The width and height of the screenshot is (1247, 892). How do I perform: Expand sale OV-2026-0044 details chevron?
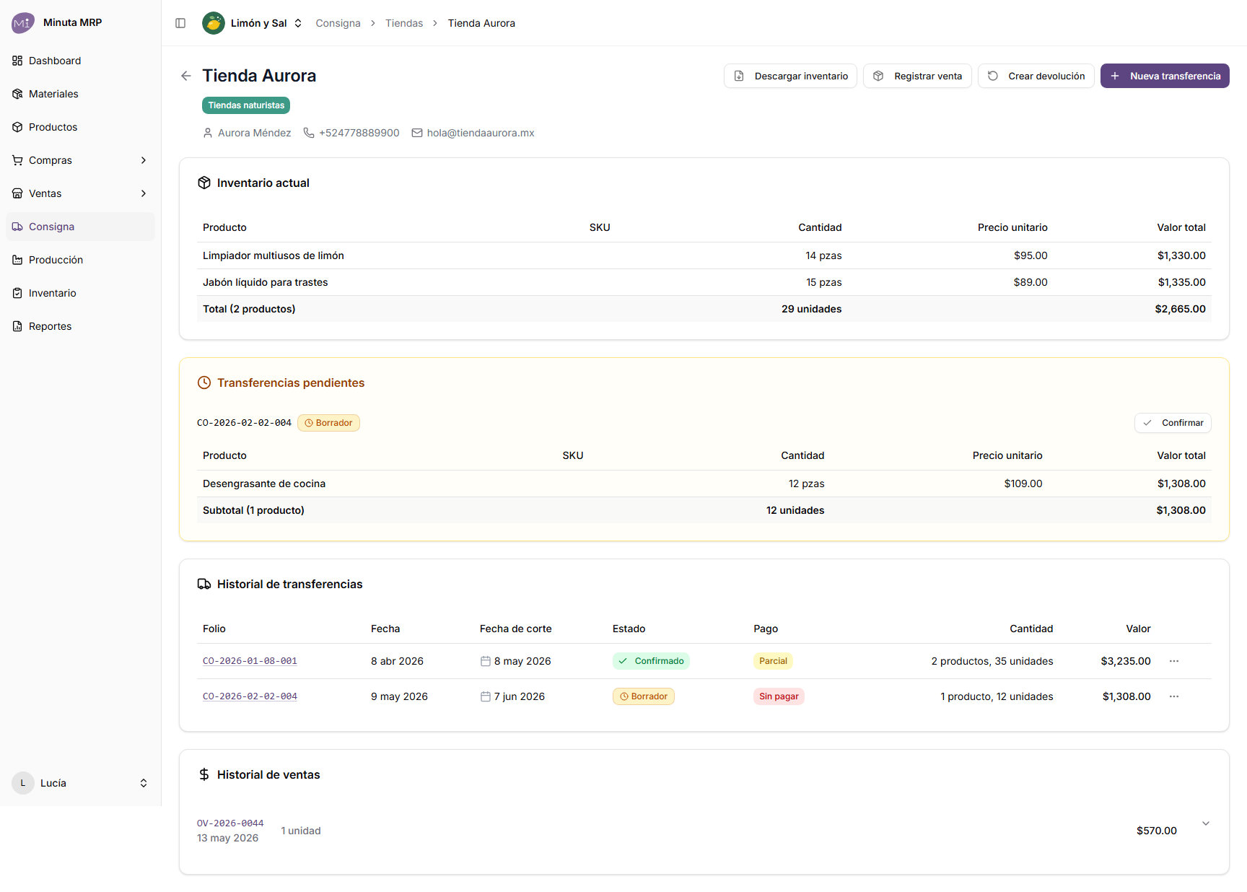coord(1206,823)
